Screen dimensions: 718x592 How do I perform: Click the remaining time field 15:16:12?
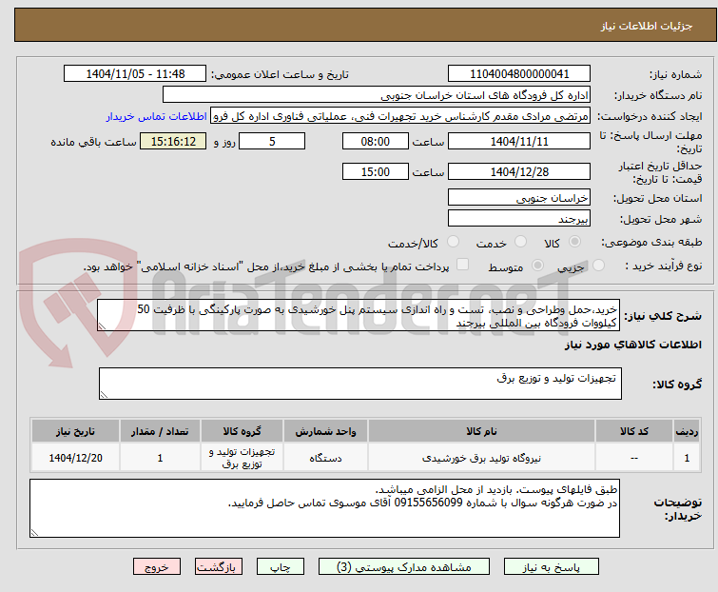173,141
